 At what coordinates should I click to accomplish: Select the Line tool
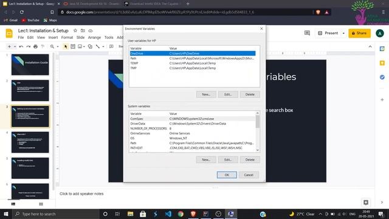click(98, 46)
